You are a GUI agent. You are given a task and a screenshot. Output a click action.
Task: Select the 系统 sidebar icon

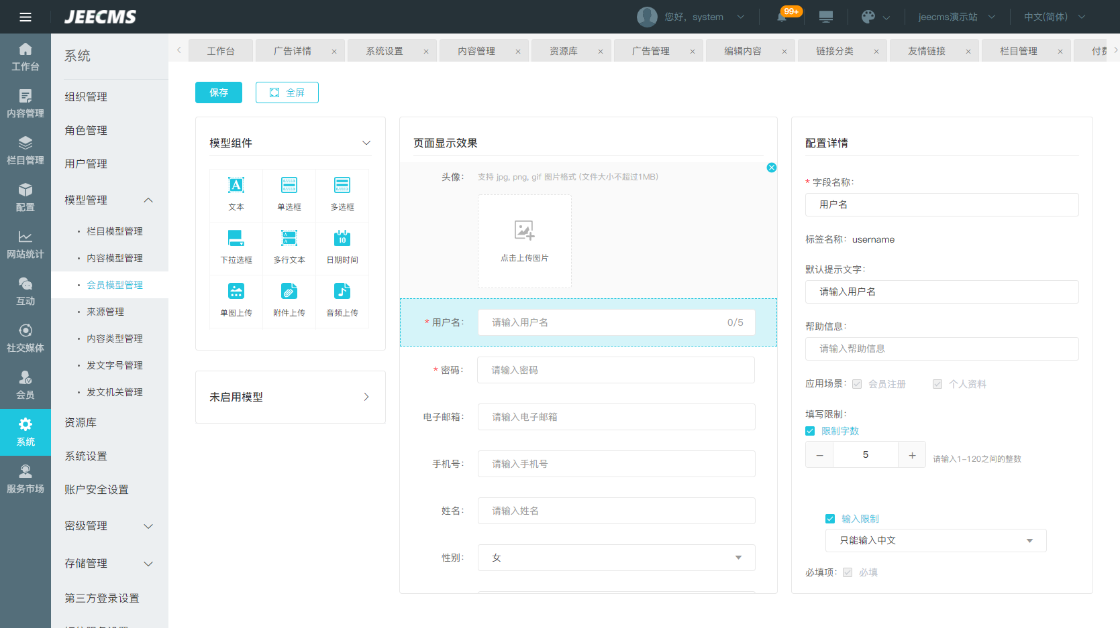coord(26,432)
